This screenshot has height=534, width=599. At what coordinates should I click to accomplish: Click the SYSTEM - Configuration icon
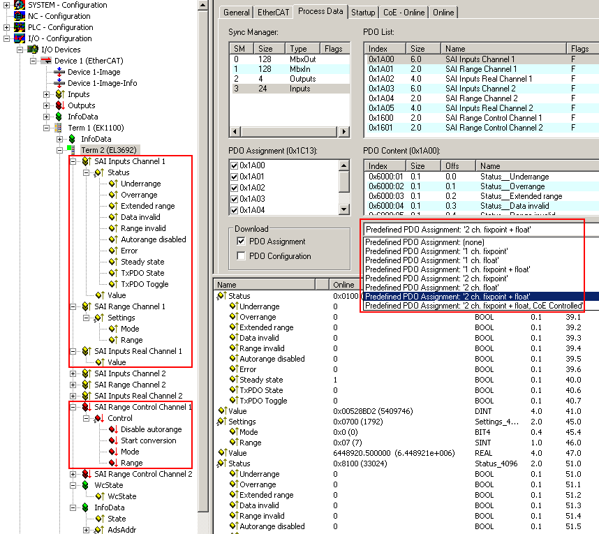coord(19,5)
